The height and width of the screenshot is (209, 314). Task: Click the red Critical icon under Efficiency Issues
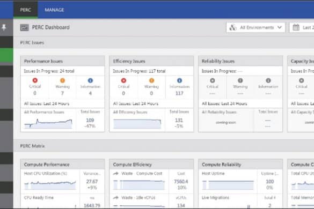[123, 80]
